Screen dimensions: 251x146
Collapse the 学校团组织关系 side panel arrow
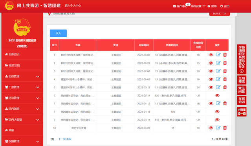click(242, 71)
